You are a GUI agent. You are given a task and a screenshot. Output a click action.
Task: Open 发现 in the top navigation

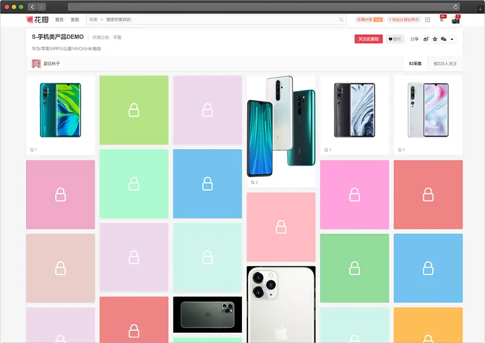[75, 19]
